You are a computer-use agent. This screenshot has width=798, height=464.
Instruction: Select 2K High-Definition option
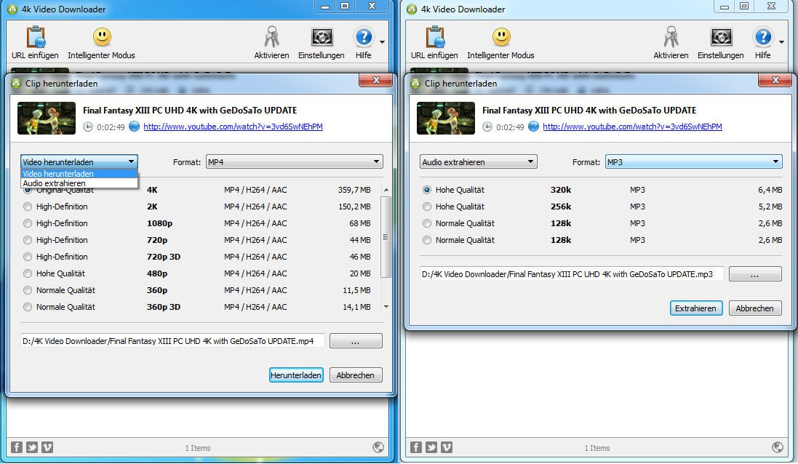click(28, 207)
